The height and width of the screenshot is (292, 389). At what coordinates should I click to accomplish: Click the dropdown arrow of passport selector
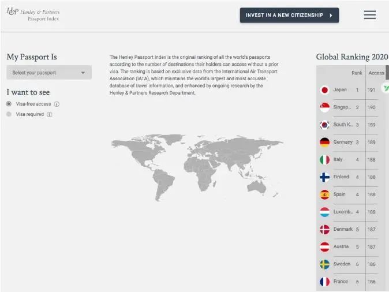point(83,73)
